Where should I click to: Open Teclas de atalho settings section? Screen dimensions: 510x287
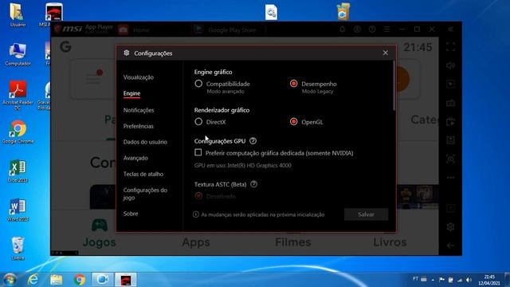[x=143, y=174]
